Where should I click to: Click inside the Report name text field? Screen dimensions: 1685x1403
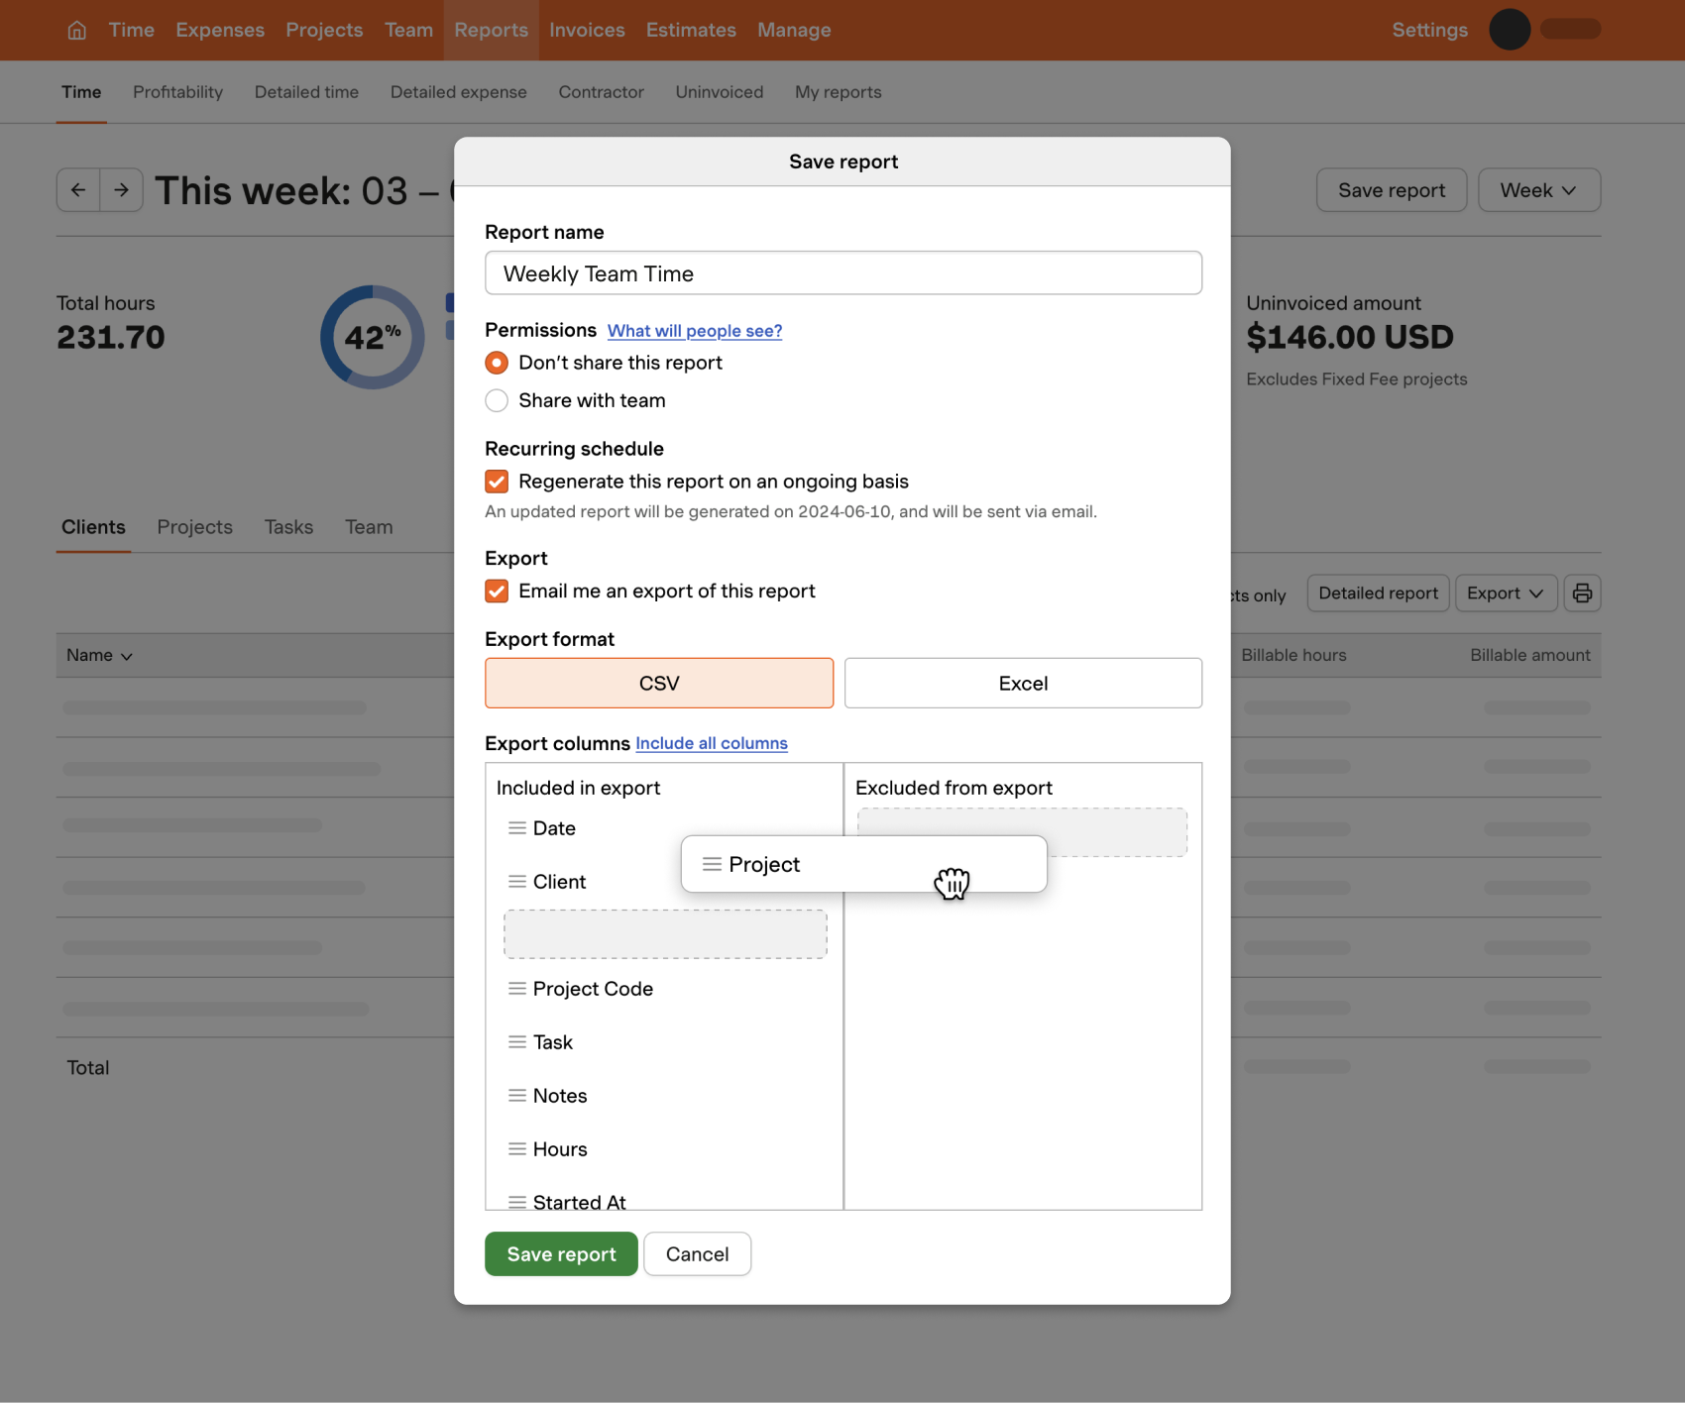[x=842, y=272]
